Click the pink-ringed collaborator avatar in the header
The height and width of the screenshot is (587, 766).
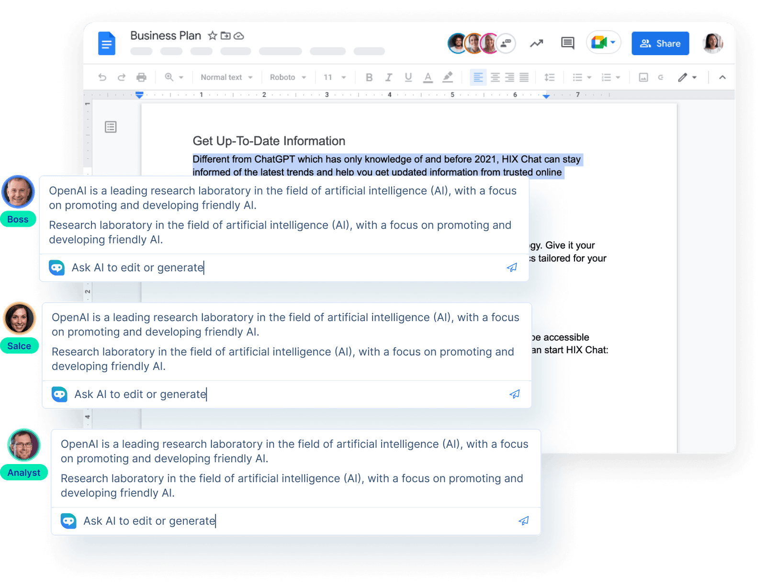[x=490, y=44]
